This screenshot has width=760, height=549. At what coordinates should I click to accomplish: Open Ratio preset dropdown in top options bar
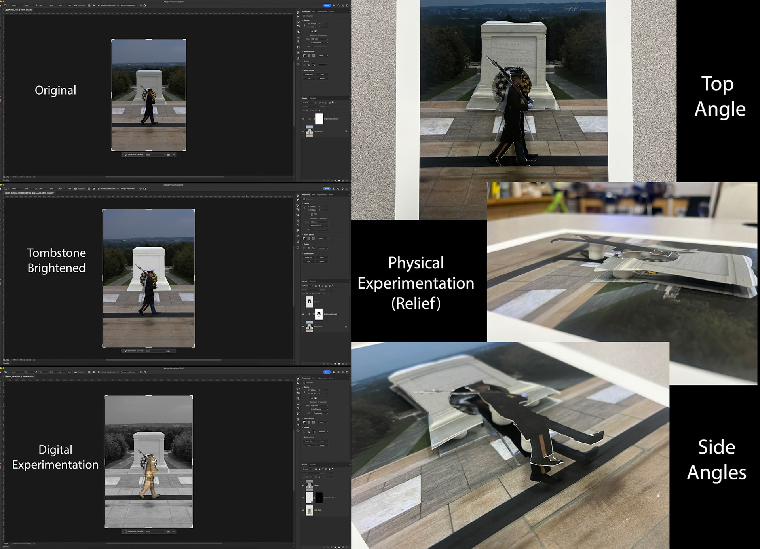pyautogui.click(x=19, y=6)
